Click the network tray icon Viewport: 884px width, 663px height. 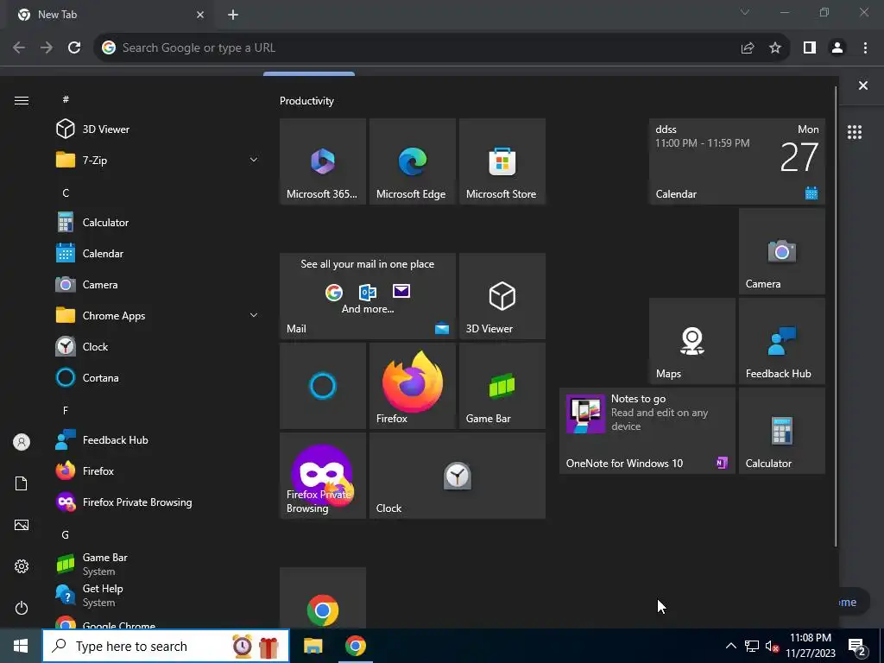pos(752,646)
